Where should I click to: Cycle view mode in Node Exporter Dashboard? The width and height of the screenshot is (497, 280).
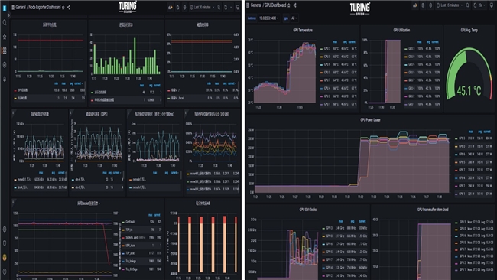pyautogui.click(x=238, y=7)
